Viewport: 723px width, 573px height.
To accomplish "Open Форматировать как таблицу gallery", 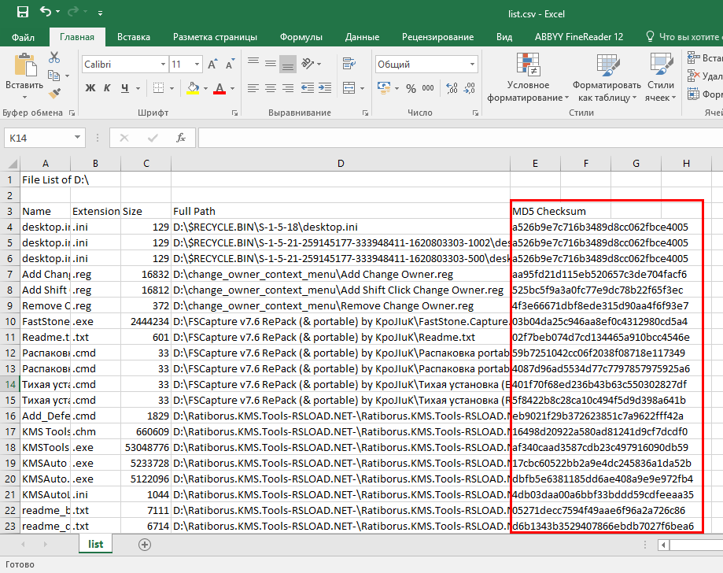I will [x=607, y=77].
